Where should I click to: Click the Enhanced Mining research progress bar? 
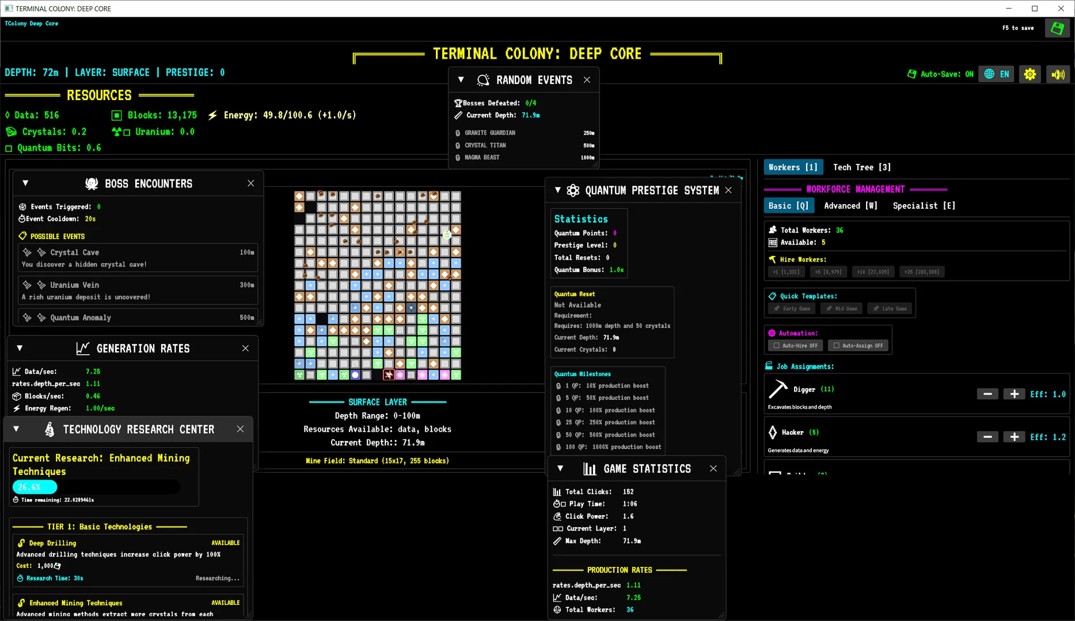[x=96, y=487]
